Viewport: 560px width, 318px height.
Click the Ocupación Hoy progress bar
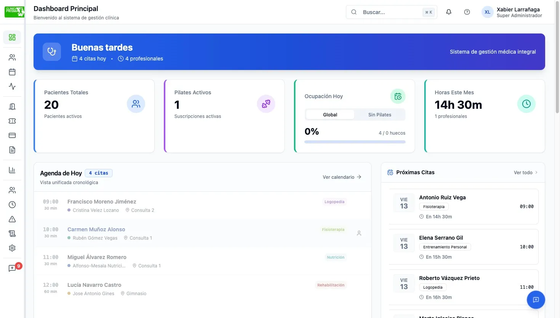click(355, 142)
